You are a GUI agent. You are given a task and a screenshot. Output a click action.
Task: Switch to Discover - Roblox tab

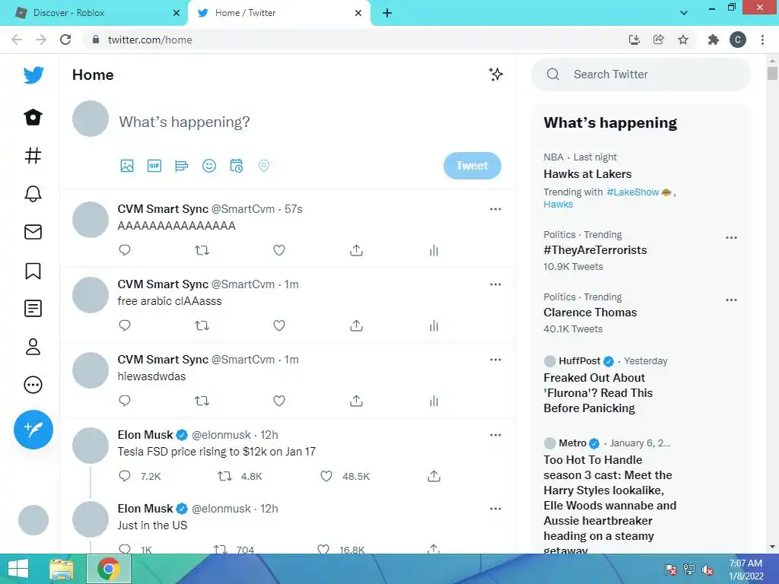tap(94, 13)
